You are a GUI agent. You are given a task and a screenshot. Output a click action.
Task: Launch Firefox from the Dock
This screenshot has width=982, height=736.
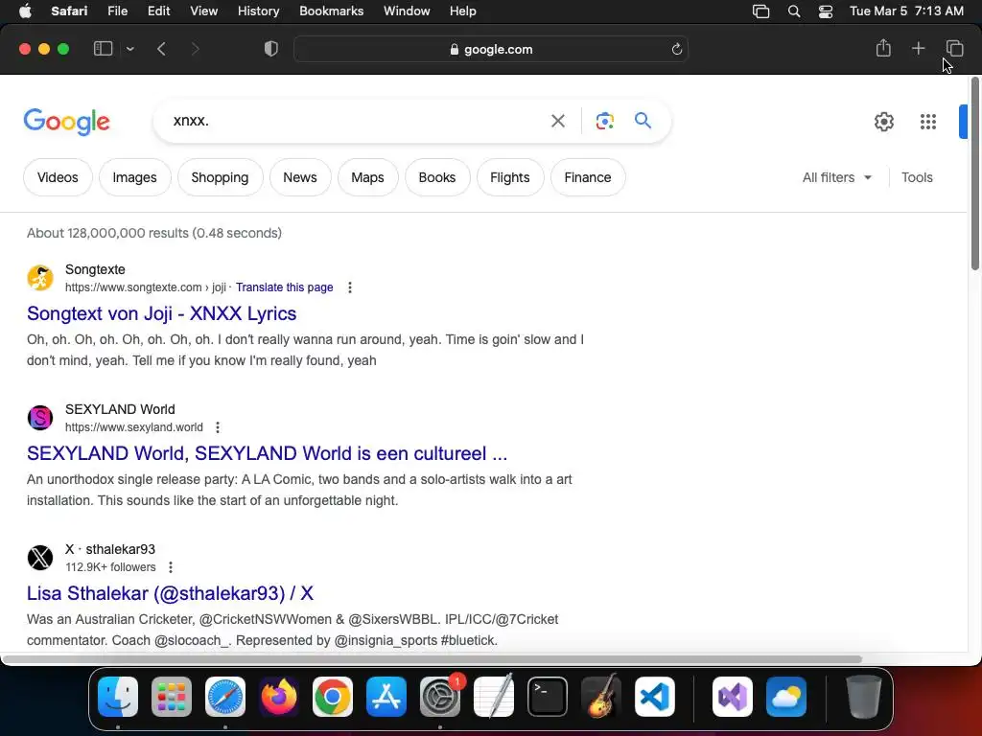(279, 697)
